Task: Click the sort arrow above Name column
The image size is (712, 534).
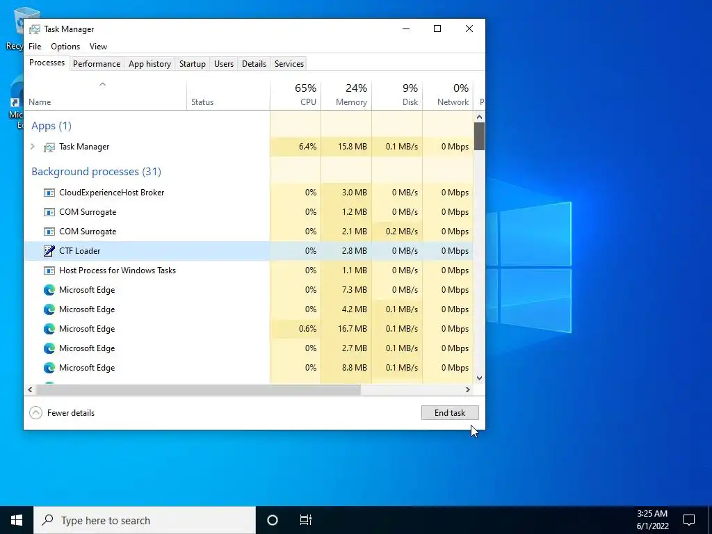Action: (x=103, y=84)
